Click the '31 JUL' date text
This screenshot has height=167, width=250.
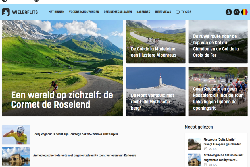(213, 165)
